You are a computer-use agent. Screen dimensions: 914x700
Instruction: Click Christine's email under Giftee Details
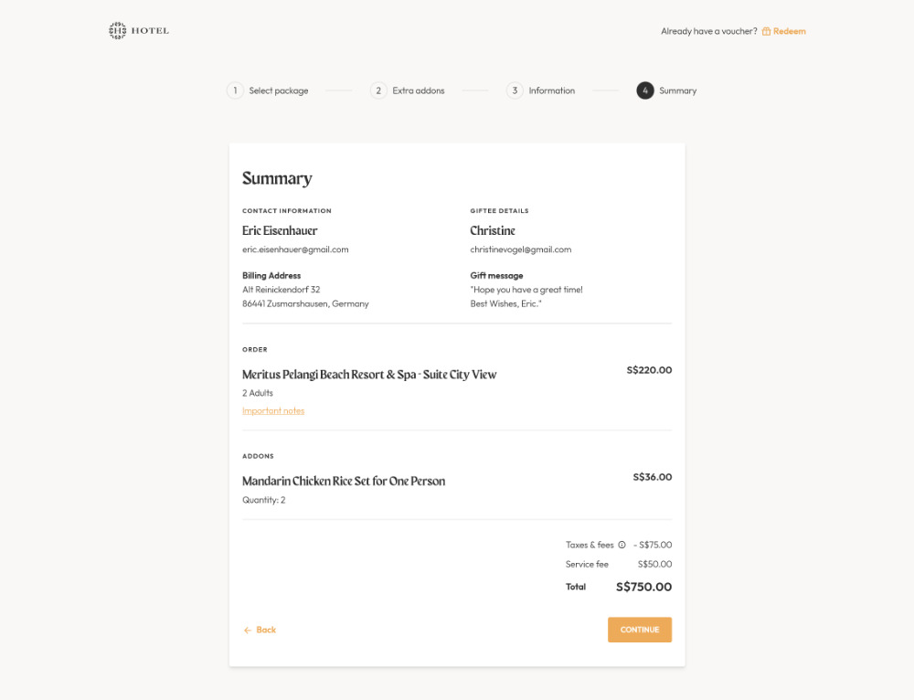click(521, 249)
